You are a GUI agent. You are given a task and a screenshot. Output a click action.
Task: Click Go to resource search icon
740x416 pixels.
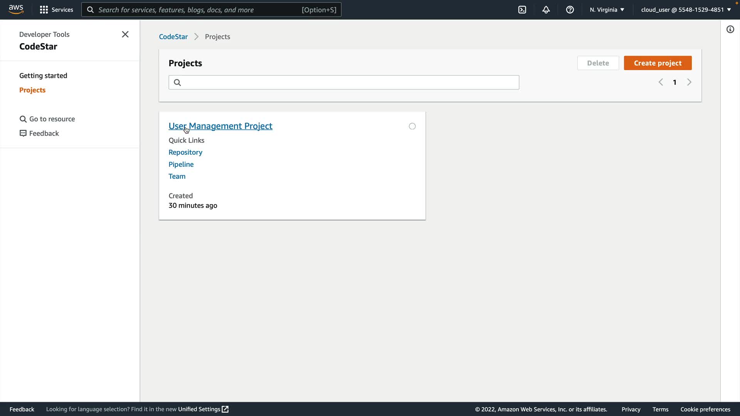click(x=23, y=119)
